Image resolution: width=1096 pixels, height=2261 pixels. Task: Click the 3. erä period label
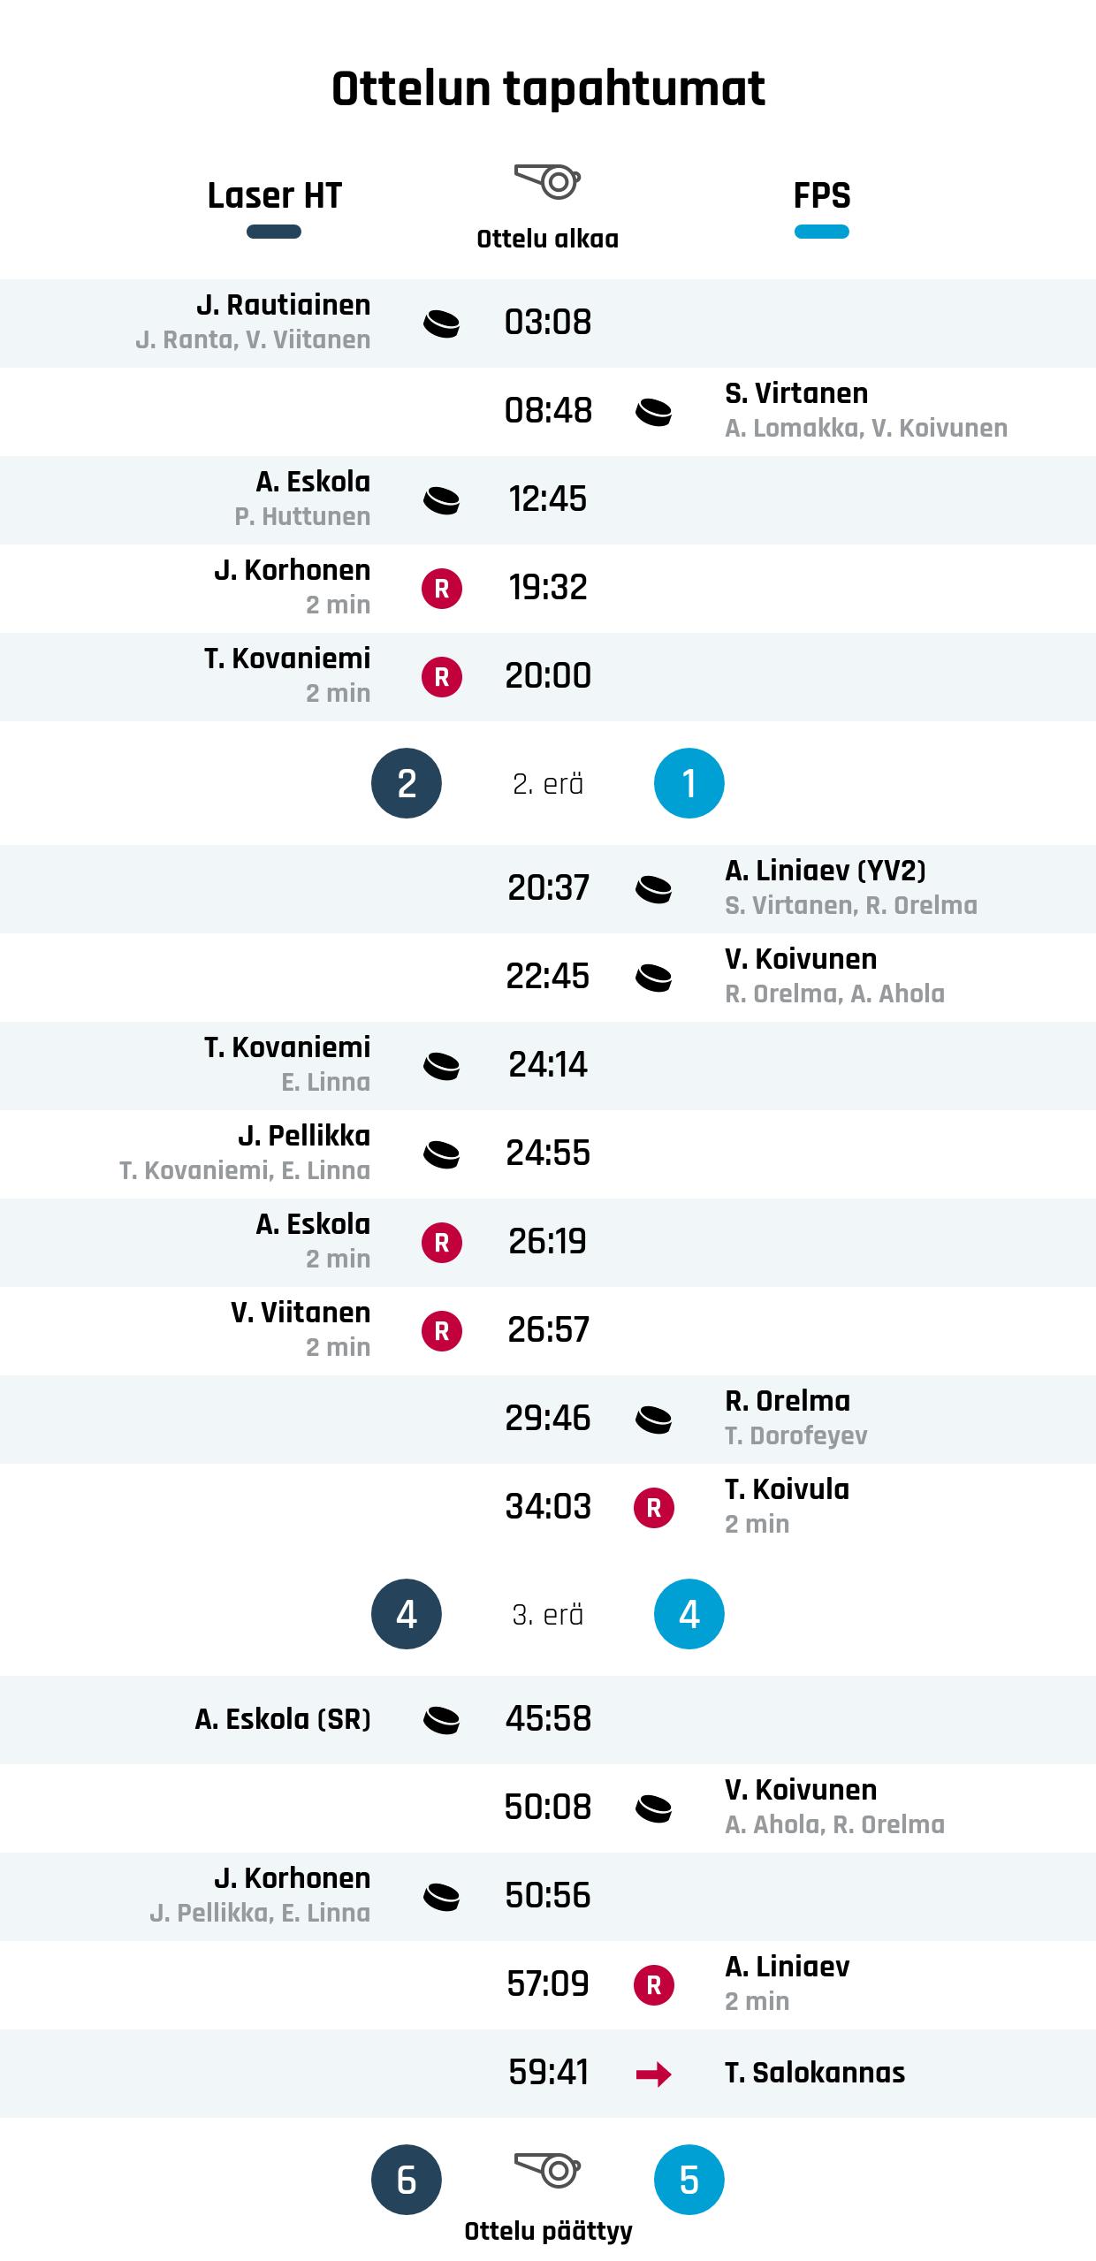point(548,1615)
